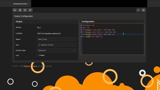Click 'COR 15 at Aquabus address 30.' text
The image size is (160, 90).
[49, 33]
